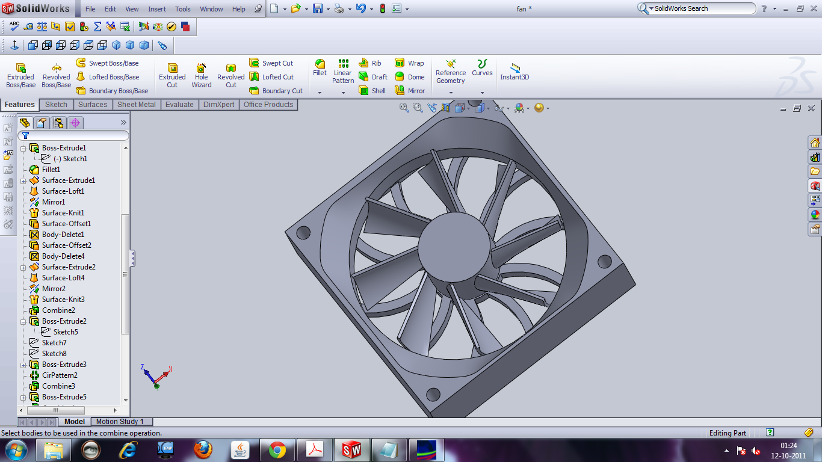
Task: Collapse the Boss-Extrude2 tree node
Action: click(x=23, y=321)
